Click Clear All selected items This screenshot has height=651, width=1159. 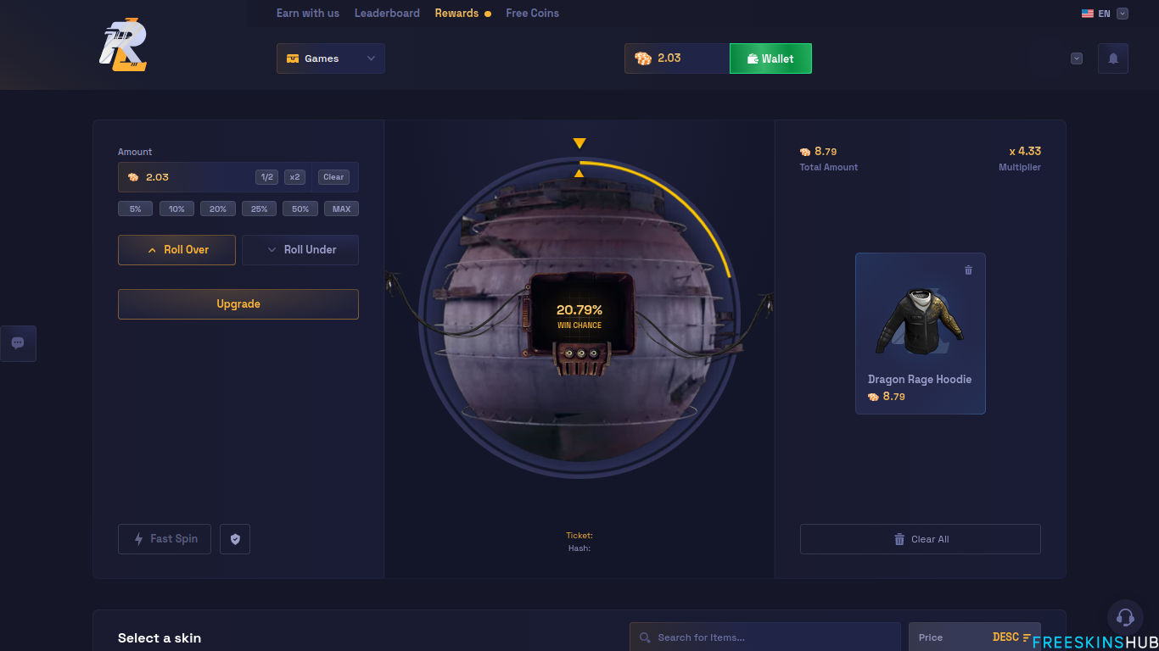(921, 539)
